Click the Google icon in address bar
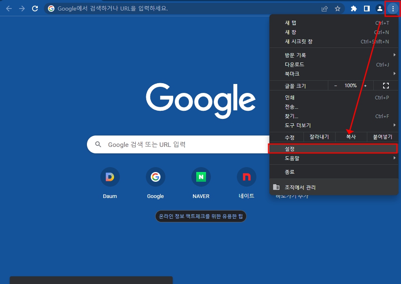 pos(51,9)
